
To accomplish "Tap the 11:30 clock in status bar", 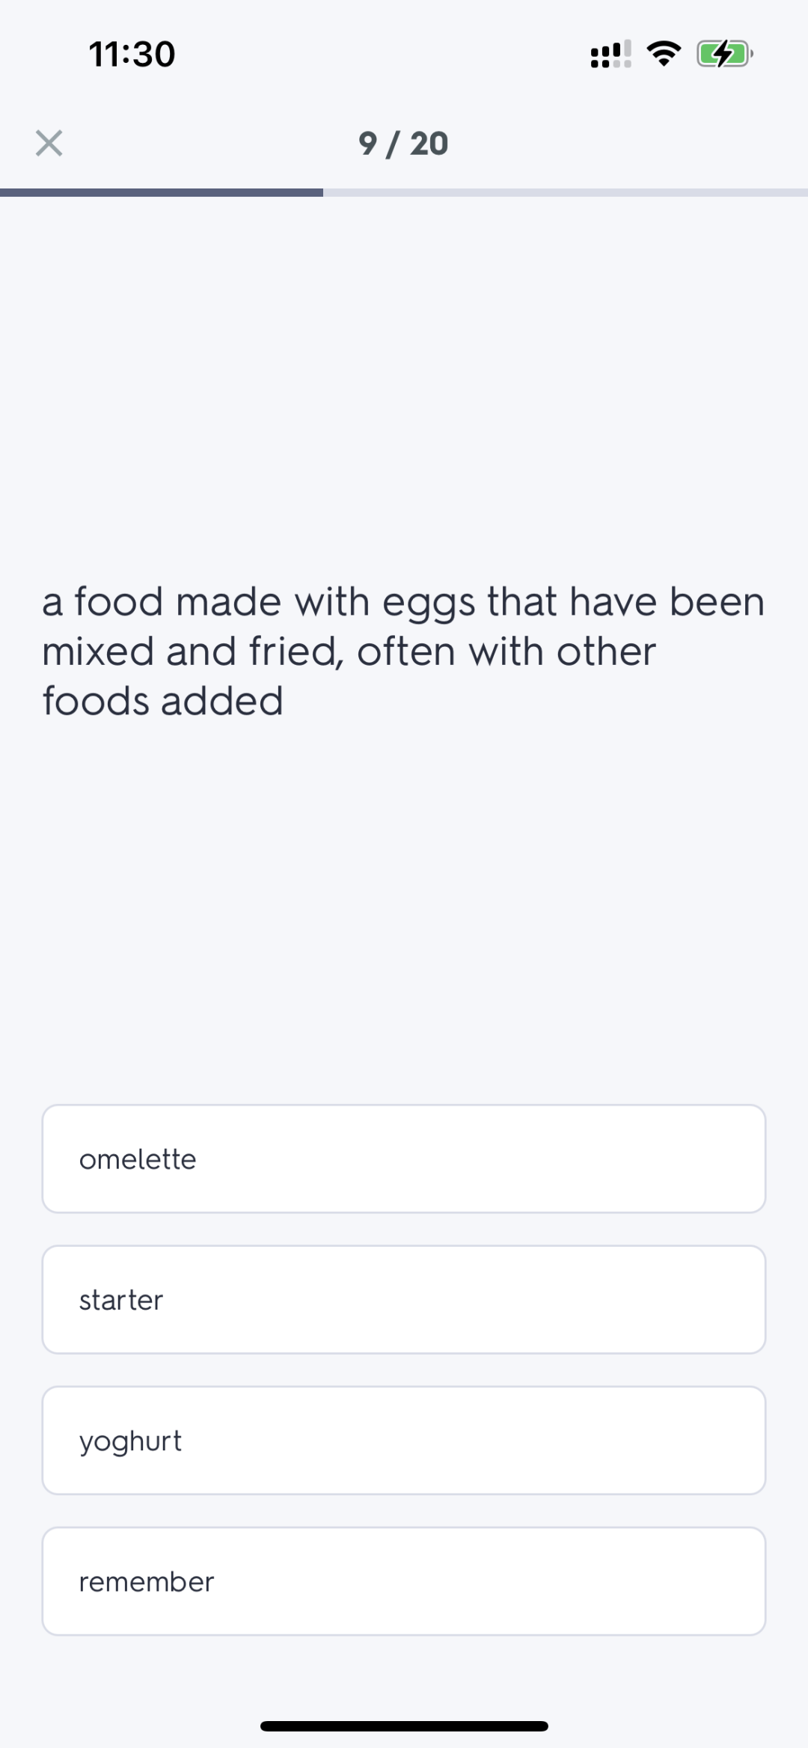I will click(132, 55).
